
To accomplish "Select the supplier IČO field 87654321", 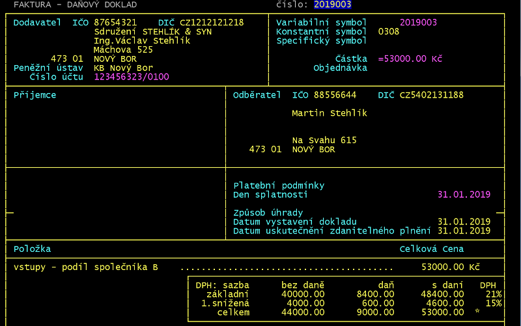I will click(115, 22).
